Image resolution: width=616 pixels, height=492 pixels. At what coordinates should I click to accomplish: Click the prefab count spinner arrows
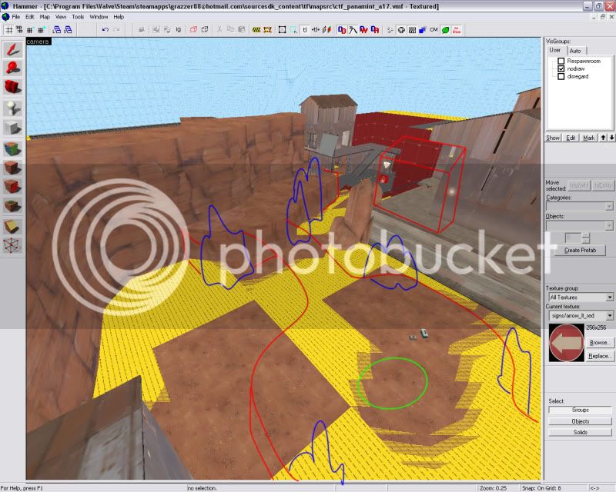tap(586, 238)
